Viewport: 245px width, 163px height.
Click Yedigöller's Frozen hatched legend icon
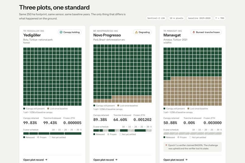(x=38, y=137)
